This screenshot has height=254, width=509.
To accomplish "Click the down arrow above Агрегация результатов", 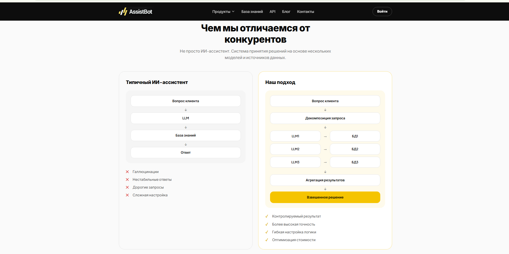I will 325,172.
